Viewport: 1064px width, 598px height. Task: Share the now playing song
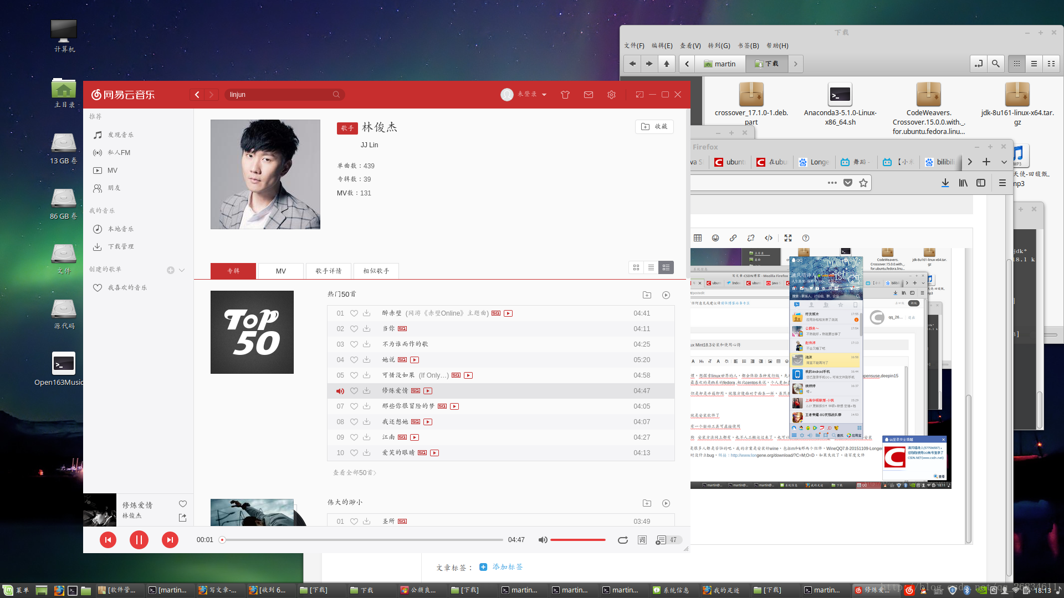(183, 518)
